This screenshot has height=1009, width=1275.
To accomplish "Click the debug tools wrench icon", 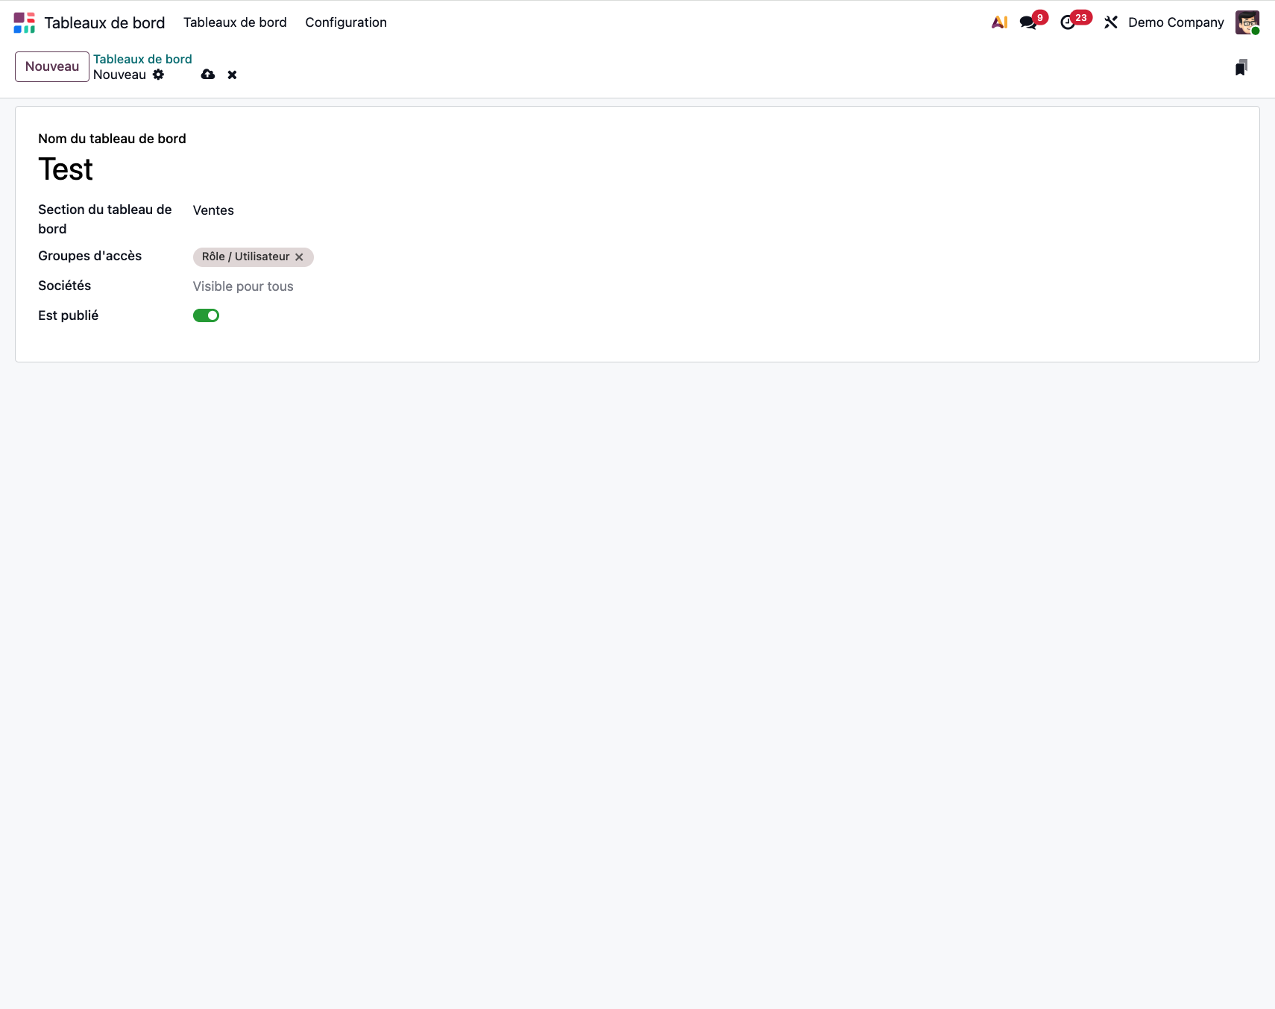I will [1111, 22].
